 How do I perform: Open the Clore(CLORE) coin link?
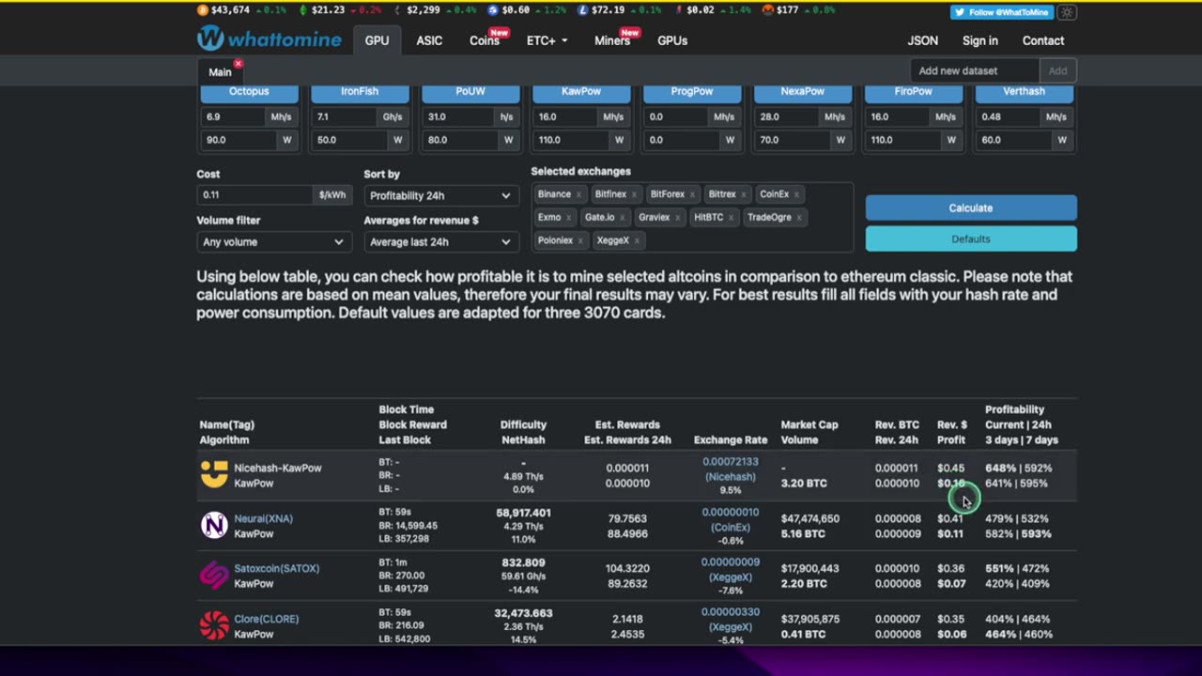point(266,619)
